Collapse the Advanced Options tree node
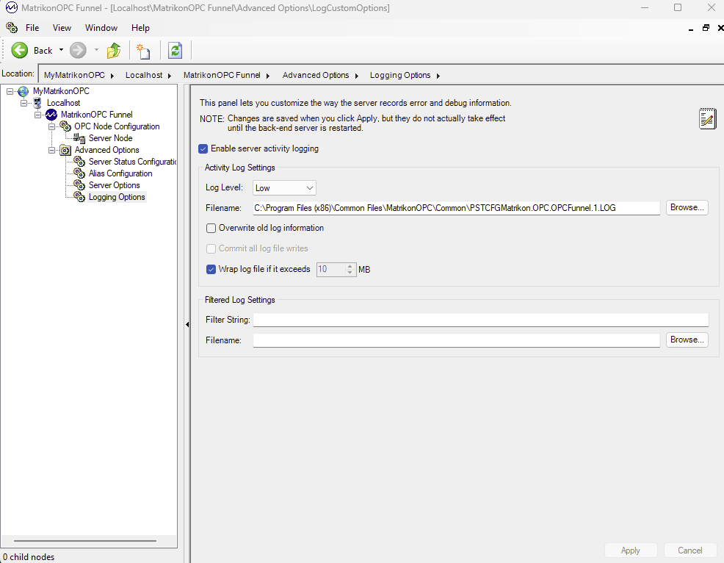Viewport: 724px width, 563px height. tap(51, 150)
